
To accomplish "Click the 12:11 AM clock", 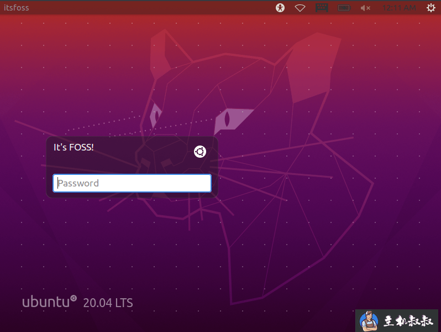I will 399,8.
